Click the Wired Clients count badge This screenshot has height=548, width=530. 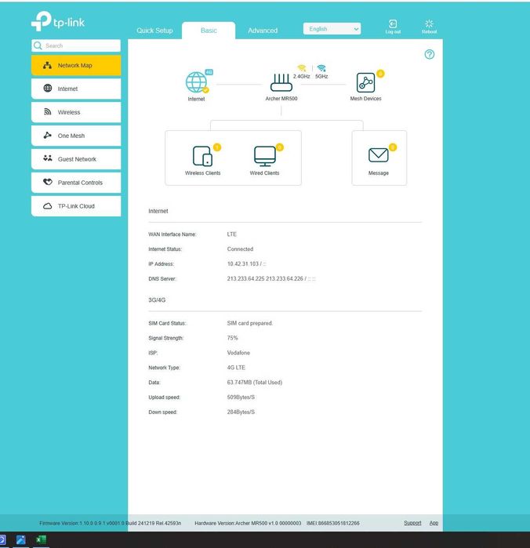point(279,147)
